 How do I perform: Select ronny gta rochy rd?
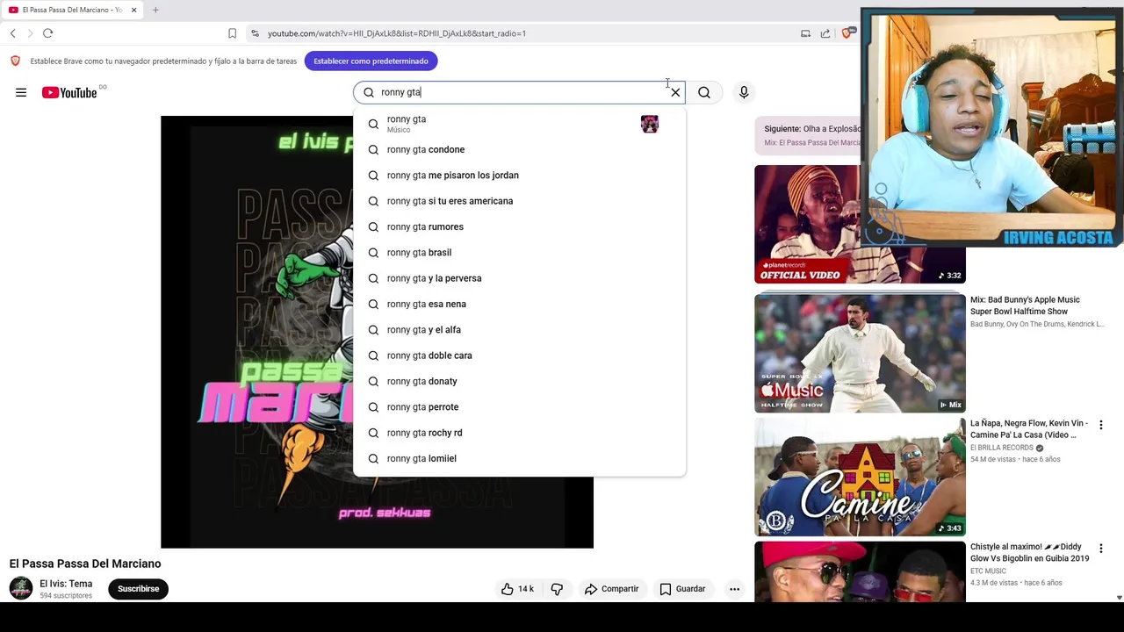click(519, 433)
